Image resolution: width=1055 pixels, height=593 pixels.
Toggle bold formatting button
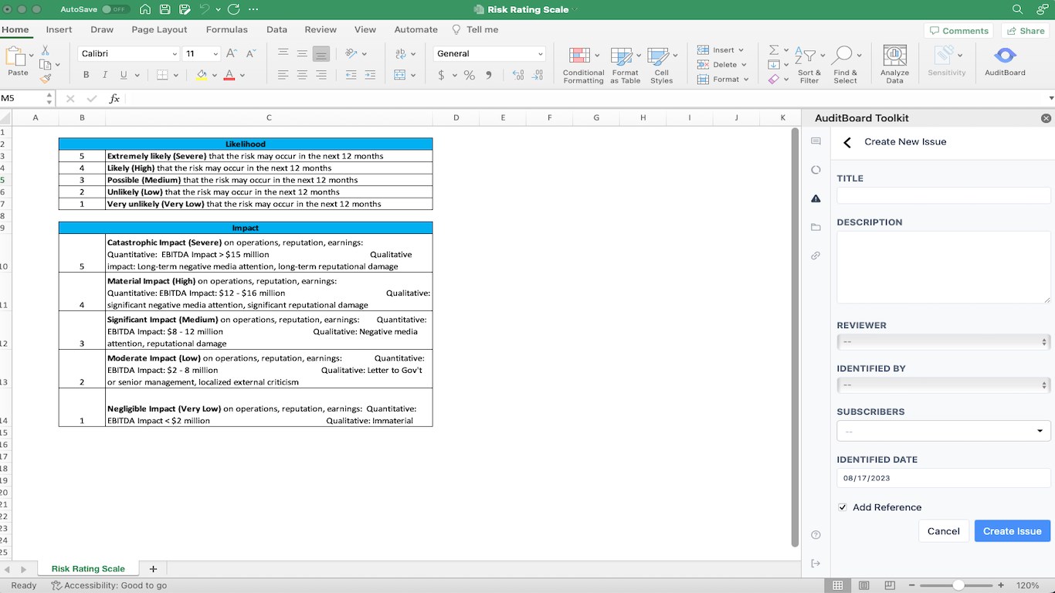(x=86, y=75)
